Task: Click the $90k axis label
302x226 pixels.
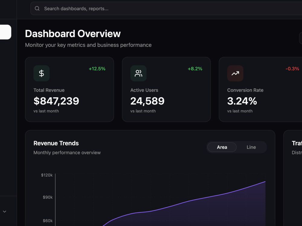Action: pyautogui.click(x=48, y=197)
